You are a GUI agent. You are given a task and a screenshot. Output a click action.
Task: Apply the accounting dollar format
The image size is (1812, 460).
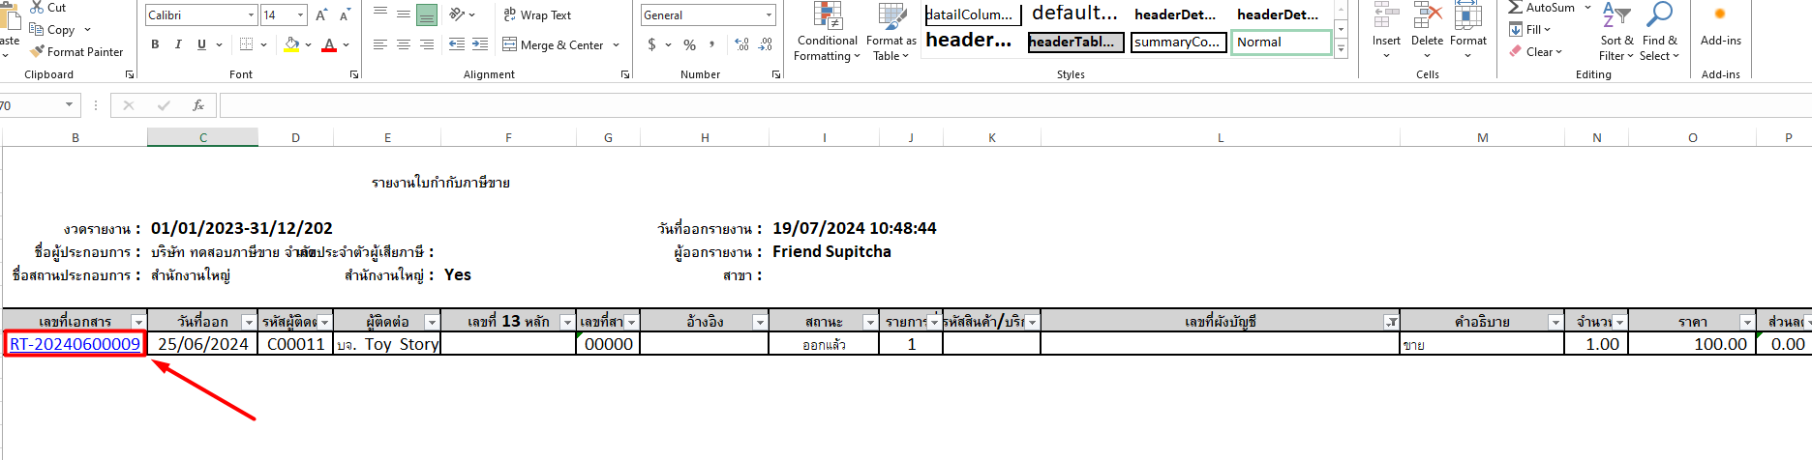click(652, 44)
